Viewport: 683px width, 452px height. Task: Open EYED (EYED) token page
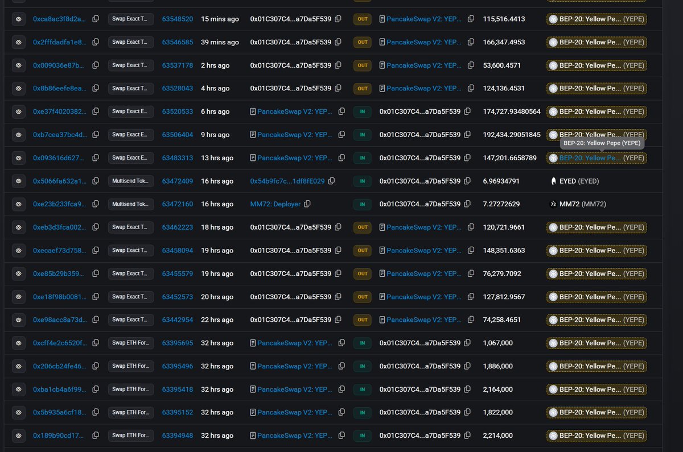pos(579,181)
